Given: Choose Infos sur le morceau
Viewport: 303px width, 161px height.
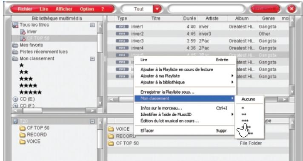Looking at the screenshot, I should 185,108.
